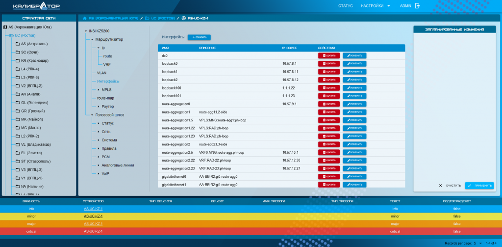Open the SC (Сочи) folder icon
Viewport: 502px width, 247px height.
click(18, 52)
